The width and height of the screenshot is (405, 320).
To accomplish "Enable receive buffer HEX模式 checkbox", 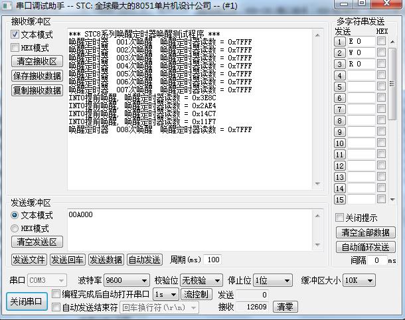I will click(x=15, y=48).
